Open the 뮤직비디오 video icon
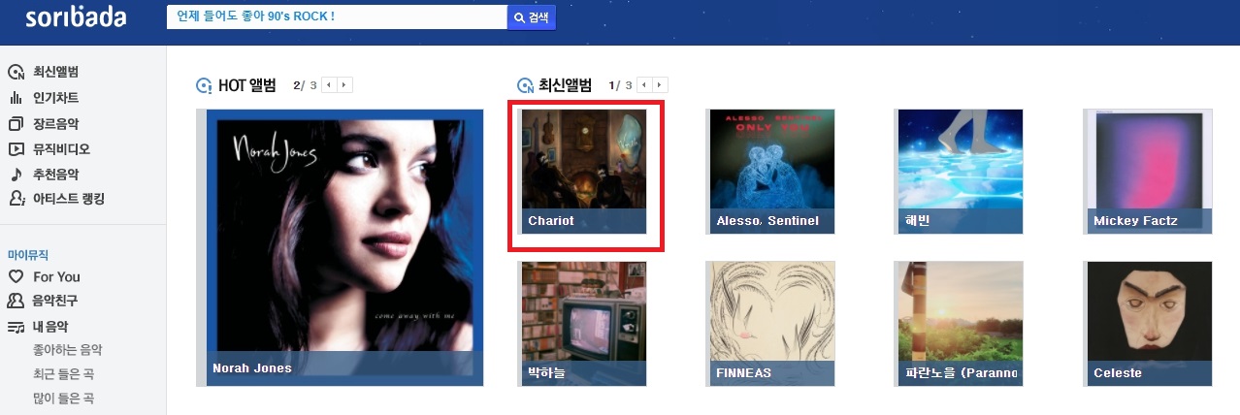 (16, 149)
